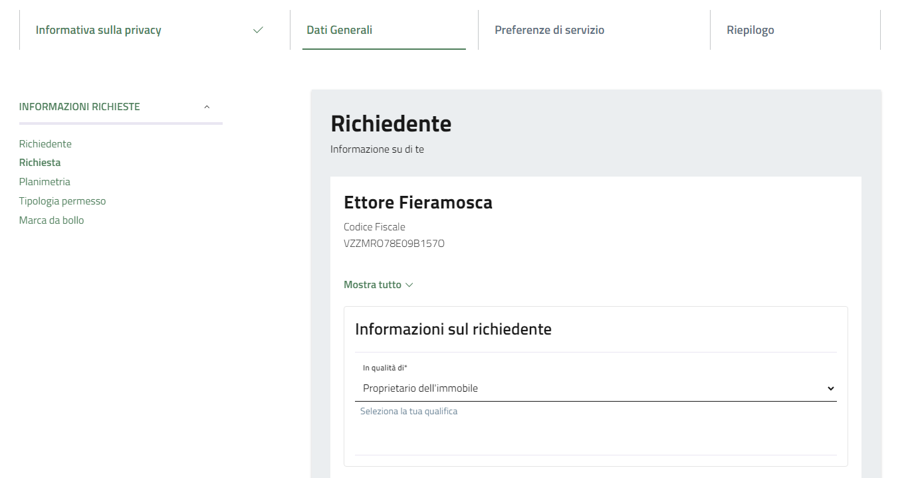Go to the Preferenze di servizio tab
Image resolution: width=916 pixels, height=478 pixels.
549,30
